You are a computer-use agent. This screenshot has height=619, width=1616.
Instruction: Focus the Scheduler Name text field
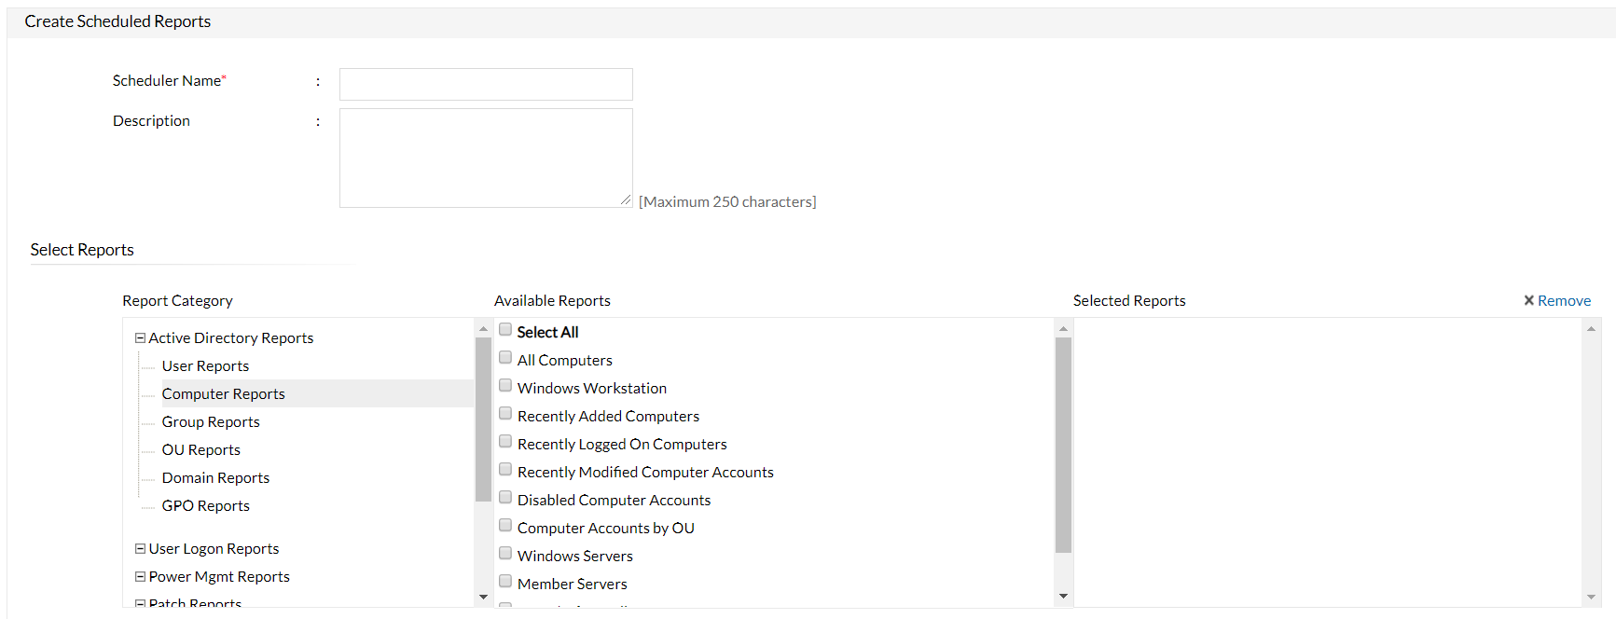486,84
